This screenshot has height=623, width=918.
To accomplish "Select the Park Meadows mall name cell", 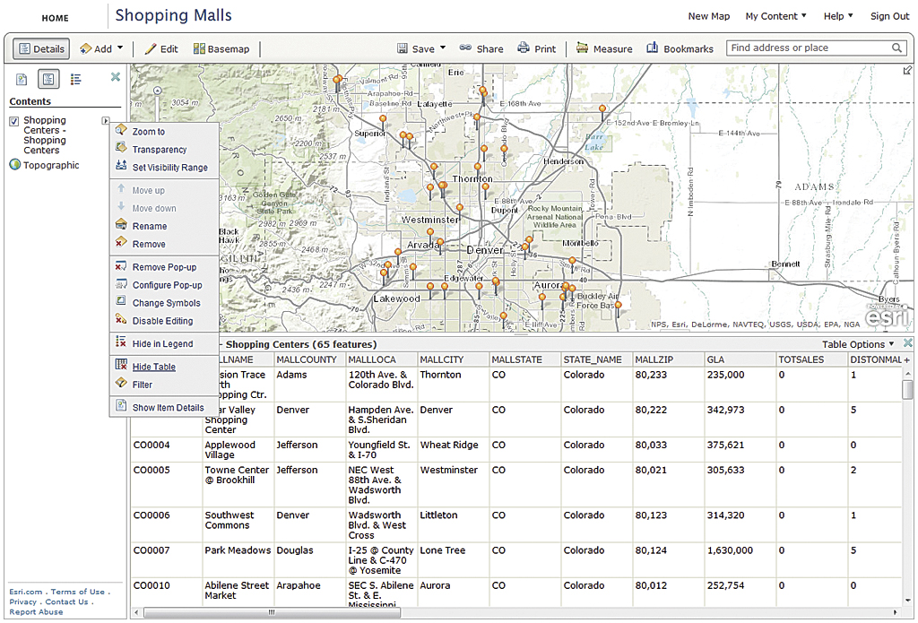I will (x=238, y=560).
